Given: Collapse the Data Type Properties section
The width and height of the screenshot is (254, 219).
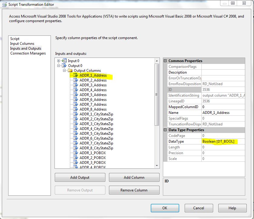Looking at the screenshot, I should pos(165,130).
